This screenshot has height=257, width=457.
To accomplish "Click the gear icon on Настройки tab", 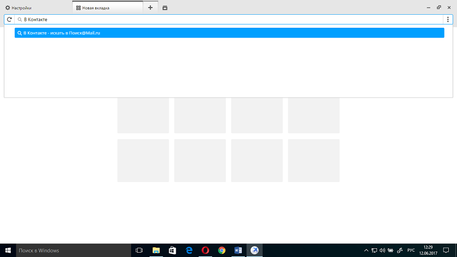I will tap(8, 8).
